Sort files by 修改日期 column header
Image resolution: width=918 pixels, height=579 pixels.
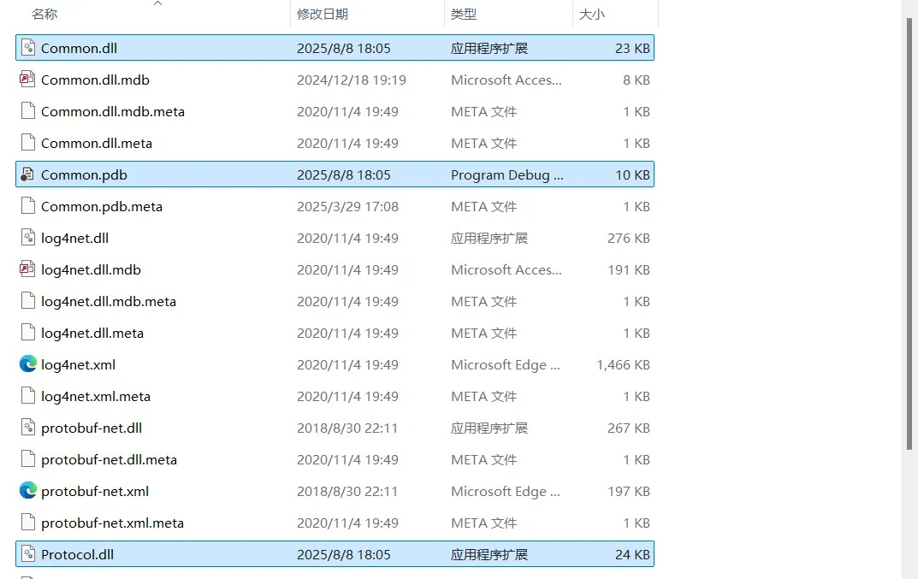[x=323, y=15]
